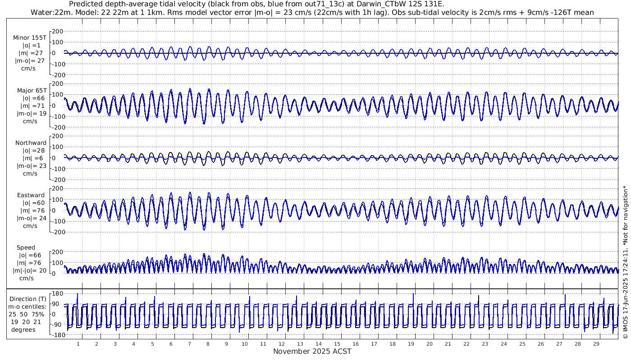Select the Minor 155T panel label
Viewport: 631px width, 361px height.
[x=30, y=38]
